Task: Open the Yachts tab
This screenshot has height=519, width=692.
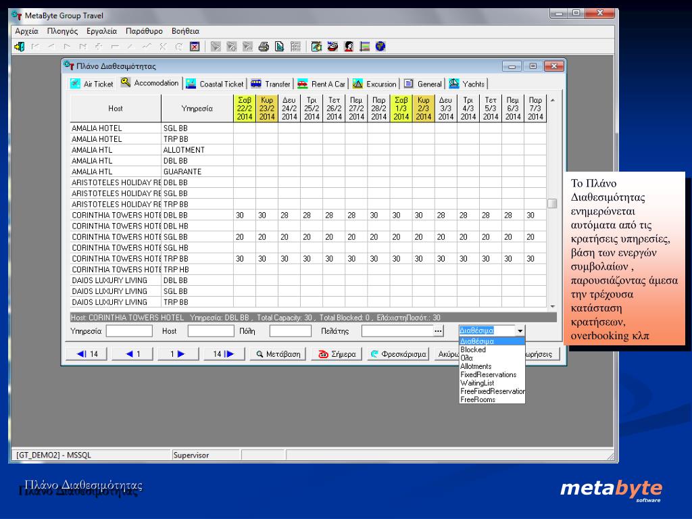Action: point(467,84)
